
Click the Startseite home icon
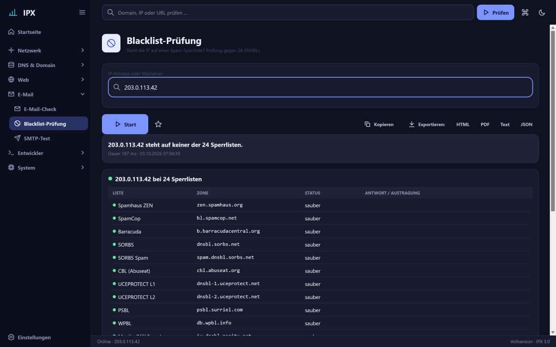[x=11, y=32]
